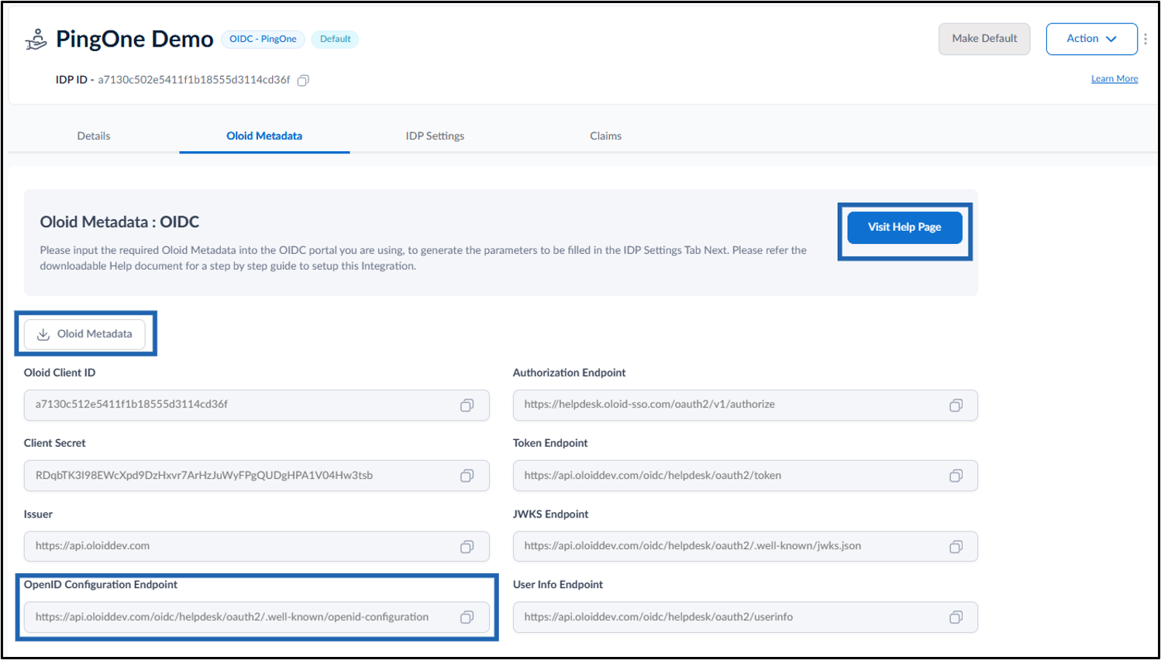Click the Authorization Endpoint field

tap(745, 405)
